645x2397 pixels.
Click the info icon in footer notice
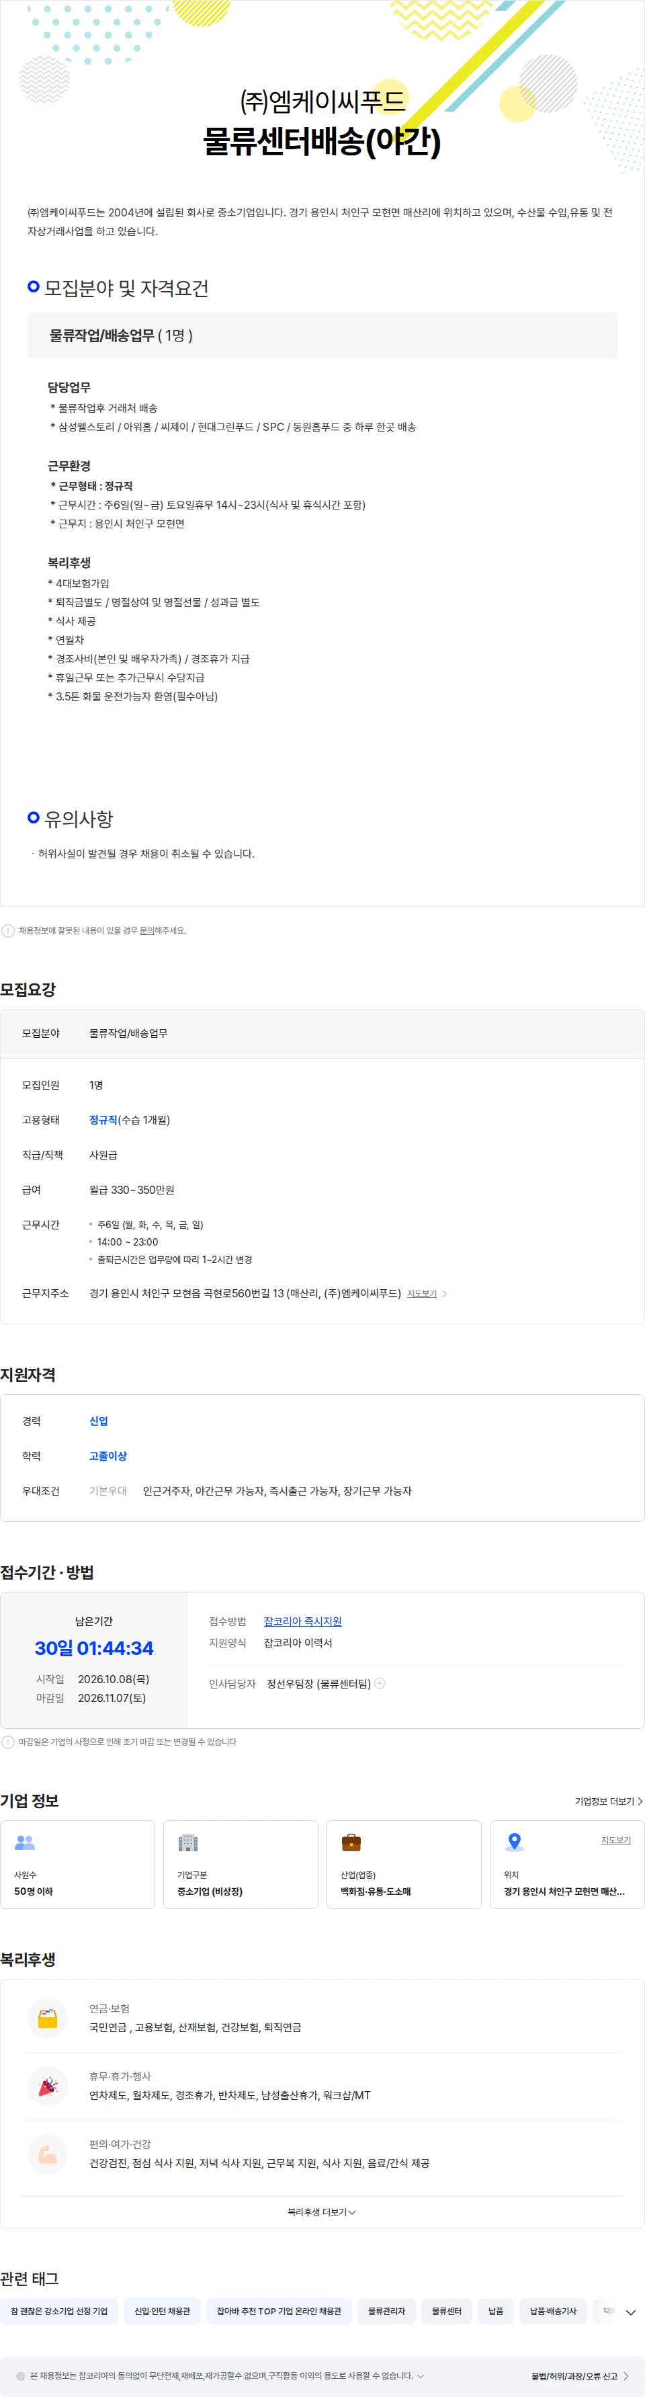click(x=20, y=2375)
